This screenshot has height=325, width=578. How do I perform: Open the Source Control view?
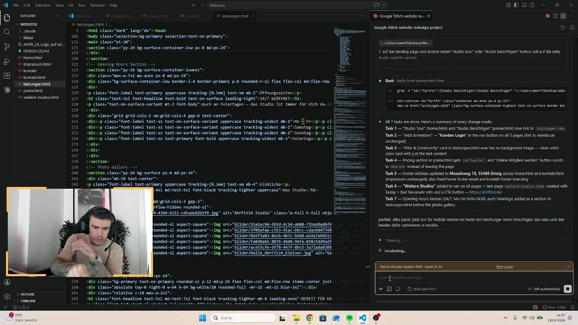pyautogui.click(x=7, y=47)
